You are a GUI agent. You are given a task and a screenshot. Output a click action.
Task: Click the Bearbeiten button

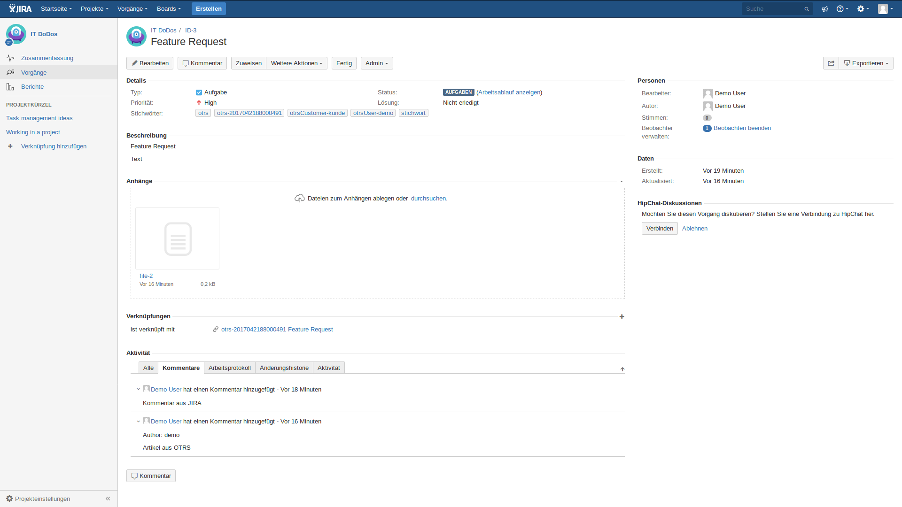[150, 63]
